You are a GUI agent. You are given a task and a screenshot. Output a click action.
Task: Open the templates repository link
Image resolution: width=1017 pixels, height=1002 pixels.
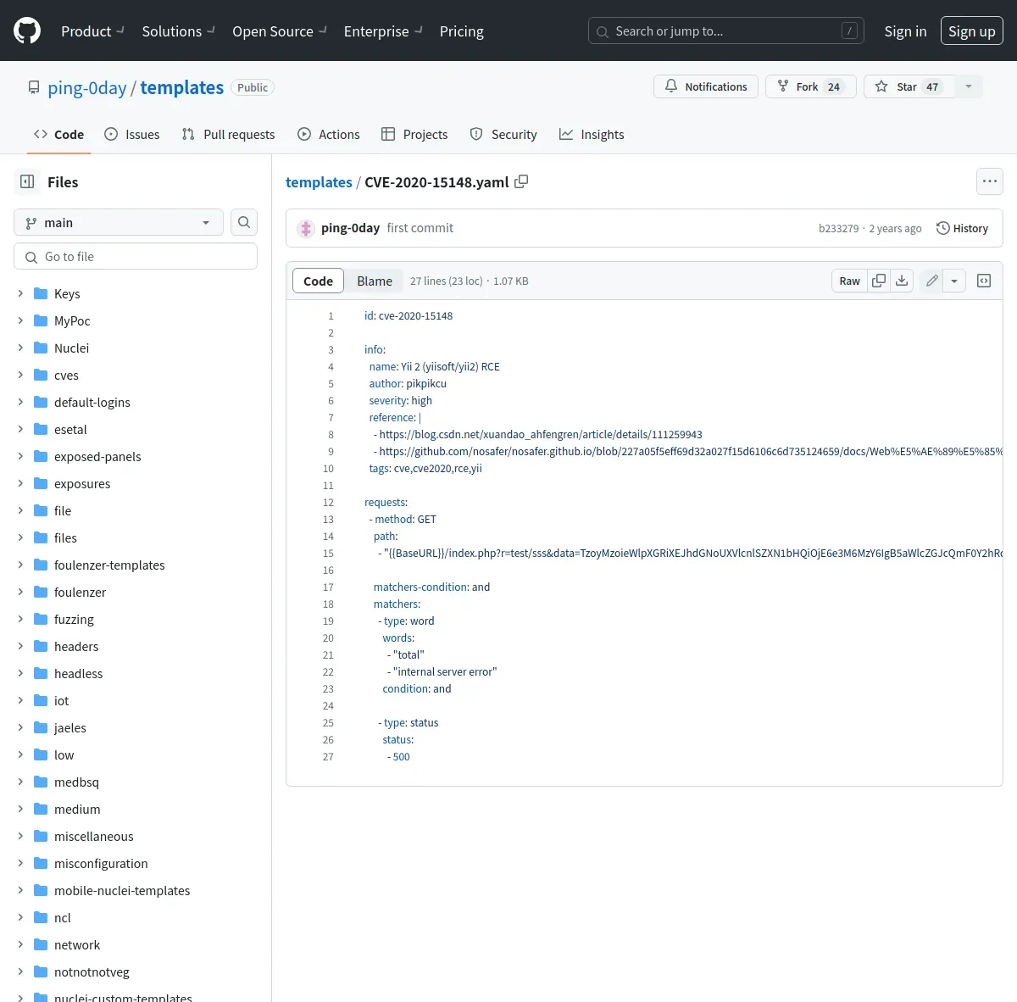tap(182, 87)
